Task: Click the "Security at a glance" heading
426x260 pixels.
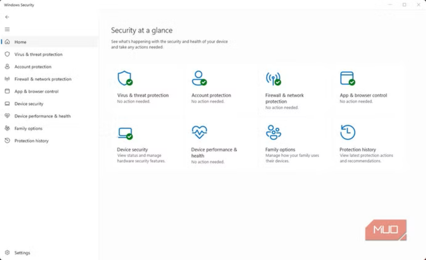Action: click(x=142, y=30)
